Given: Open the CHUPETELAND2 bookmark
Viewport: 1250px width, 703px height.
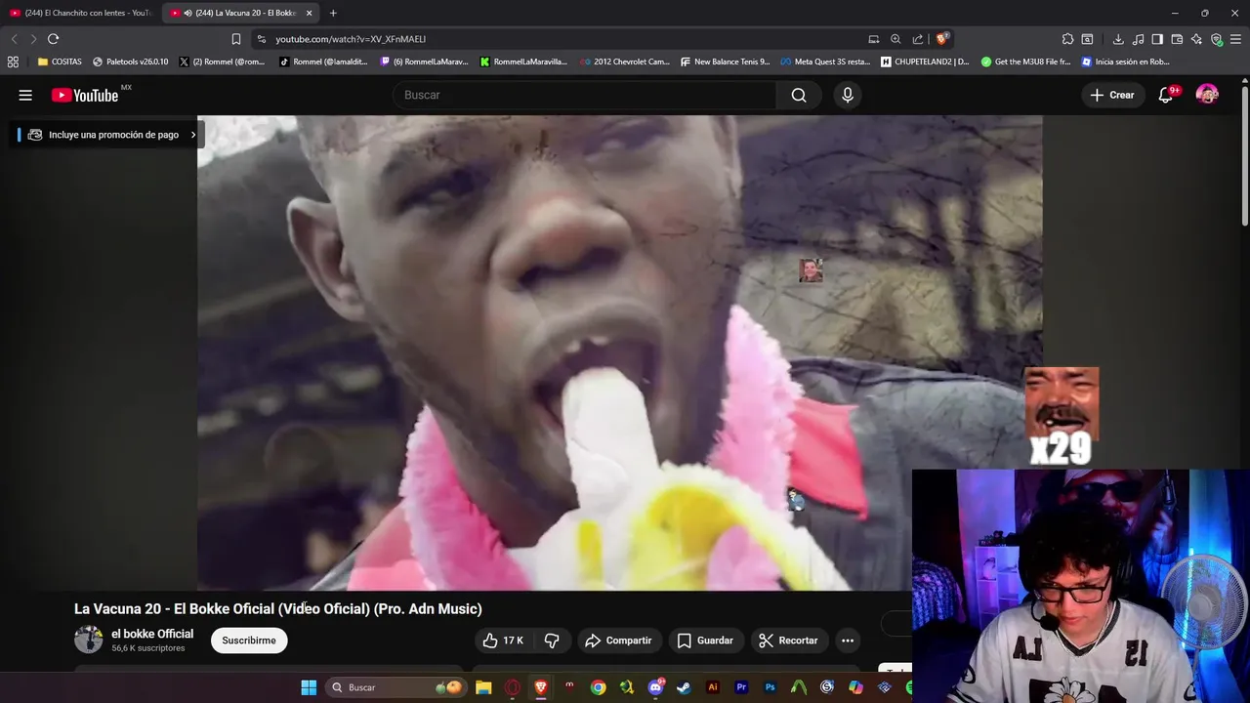Looking at the screenshot, I should (926, 62).
